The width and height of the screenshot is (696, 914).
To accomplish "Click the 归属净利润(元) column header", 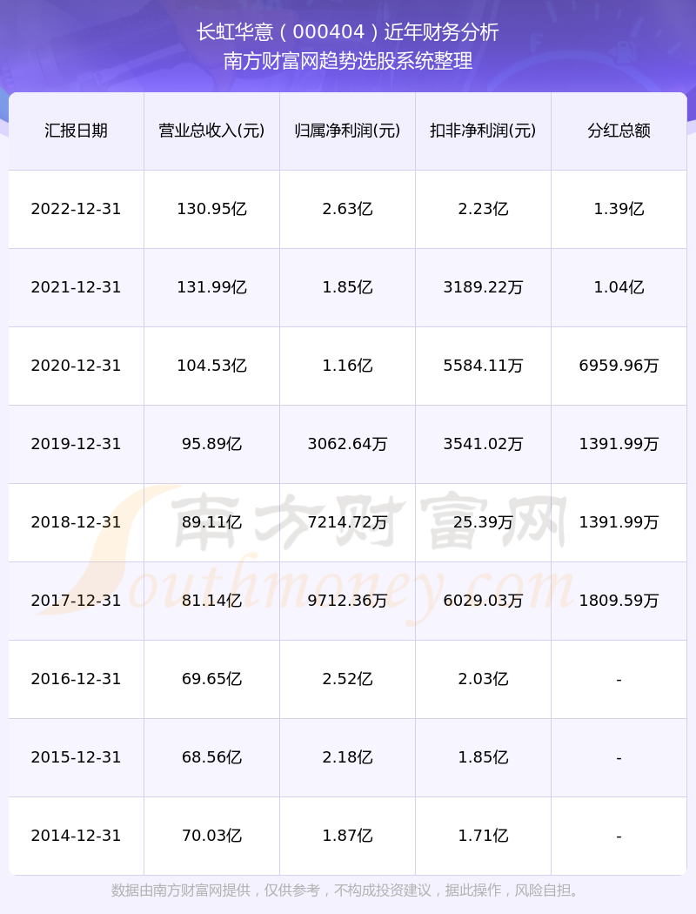I will tap(347, 131).
